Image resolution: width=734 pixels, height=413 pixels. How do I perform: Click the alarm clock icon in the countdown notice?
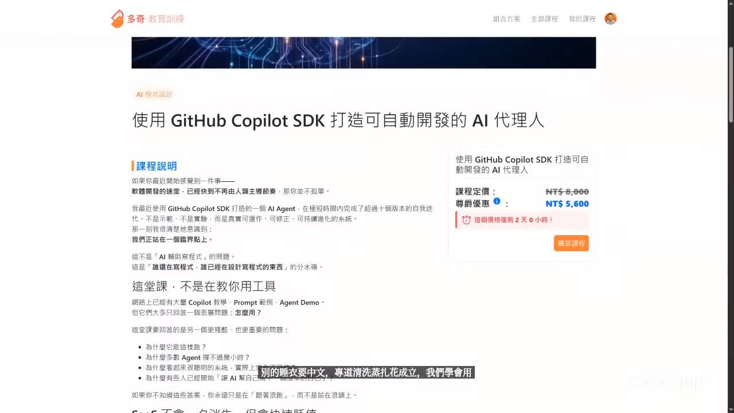click(x=466, y=220)
